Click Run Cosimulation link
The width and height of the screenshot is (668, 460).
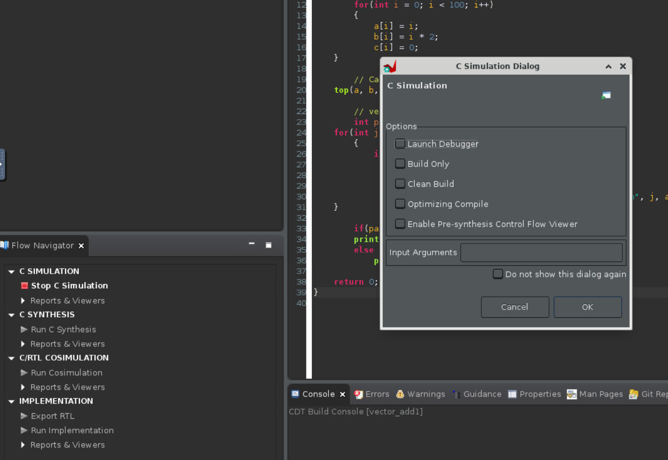(x=66, y=372)
